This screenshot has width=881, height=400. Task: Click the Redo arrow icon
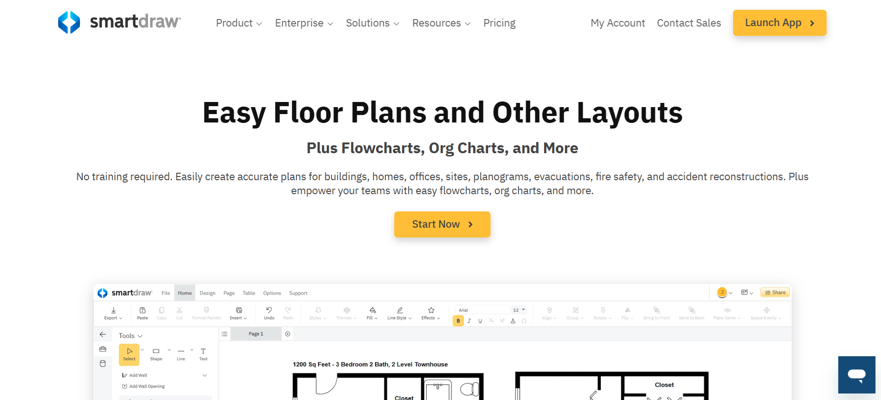288,310
